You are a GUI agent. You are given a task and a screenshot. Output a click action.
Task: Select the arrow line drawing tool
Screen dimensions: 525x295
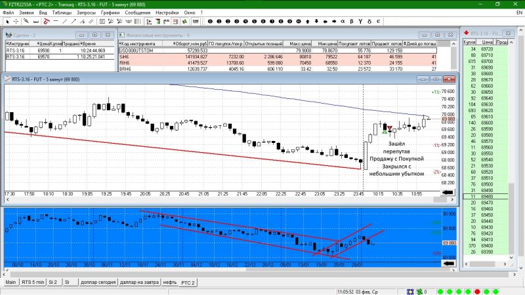[73, 22]
